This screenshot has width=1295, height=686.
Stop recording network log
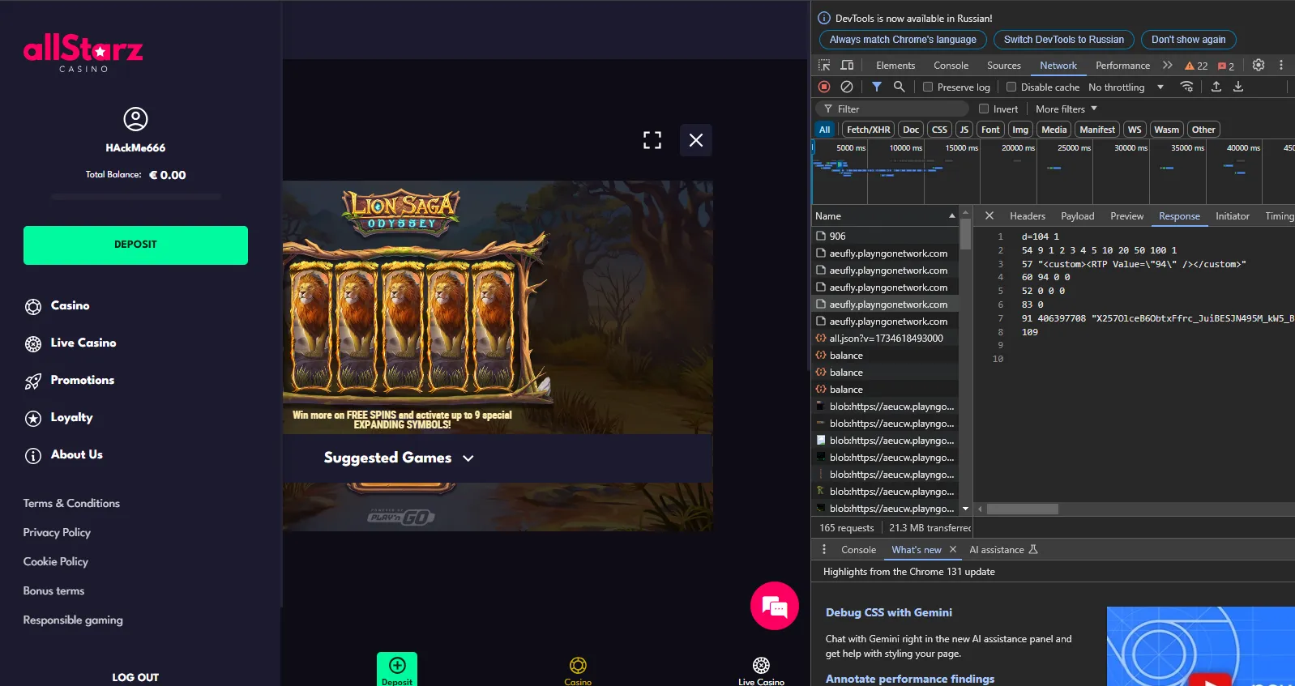pos(824,87)
